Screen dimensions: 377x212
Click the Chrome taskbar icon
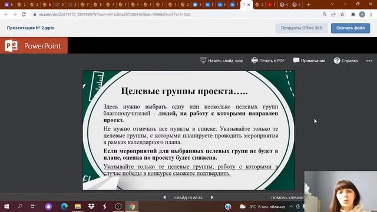point(132,207)
